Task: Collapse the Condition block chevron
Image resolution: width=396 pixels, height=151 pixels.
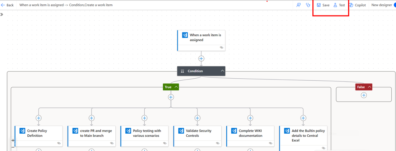Action: 222,71
